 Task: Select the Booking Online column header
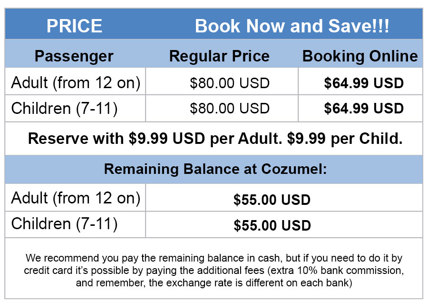tap(360, 56)
